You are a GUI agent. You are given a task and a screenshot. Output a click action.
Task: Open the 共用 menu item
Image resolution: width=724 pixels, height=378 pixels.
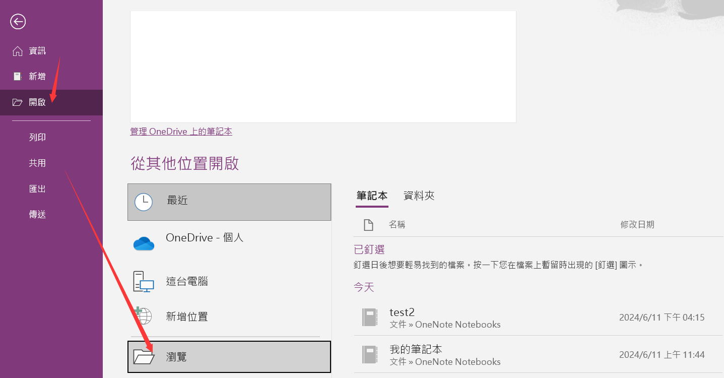51,163
